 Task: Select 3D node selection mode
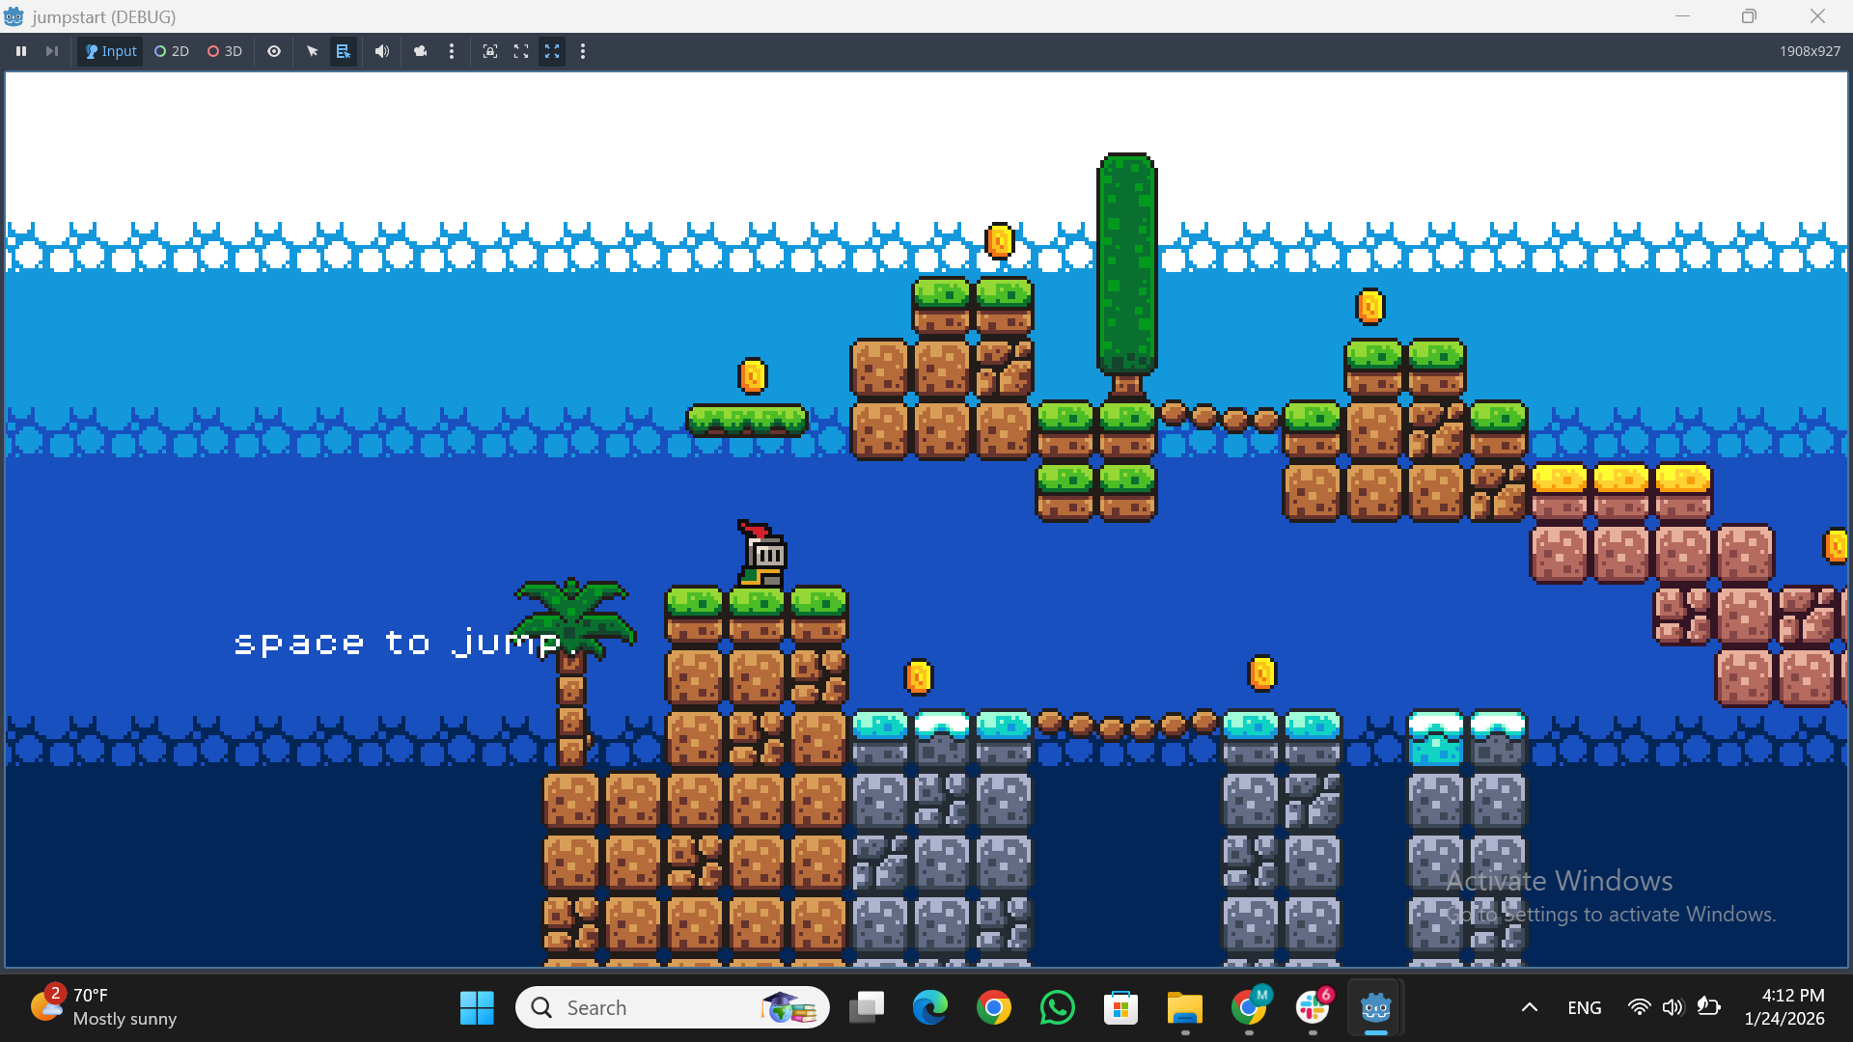coord(225,51)
